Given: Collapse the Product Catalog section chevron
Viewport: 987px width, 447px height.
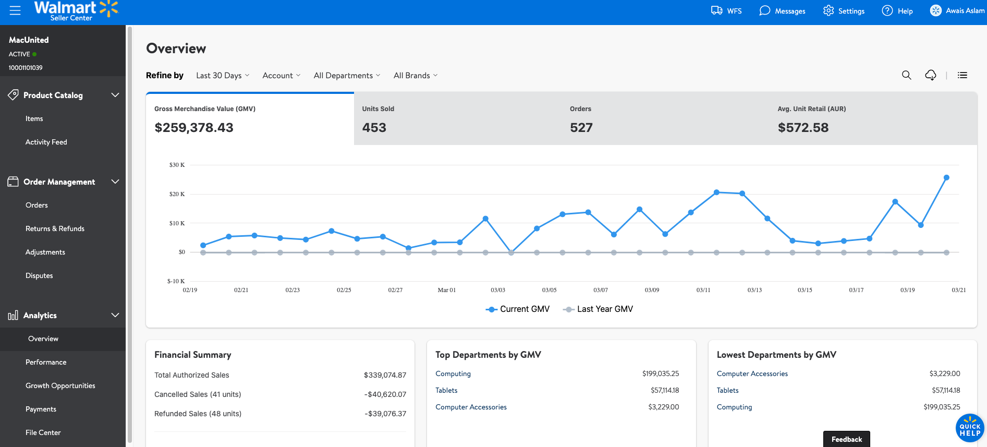Looking at the screenshot, I should 115,95.
